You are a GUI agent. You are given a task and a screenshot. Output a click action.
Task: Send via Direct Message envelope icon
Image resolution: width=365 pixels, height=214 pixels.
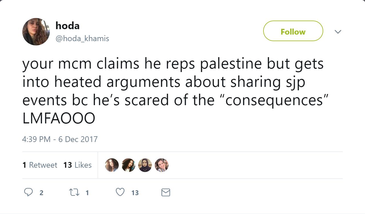pyautogui.click(x=166, y=193)
